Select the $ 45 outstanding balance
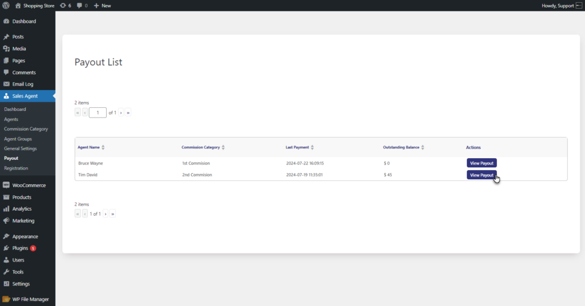 tap(388, 175)
